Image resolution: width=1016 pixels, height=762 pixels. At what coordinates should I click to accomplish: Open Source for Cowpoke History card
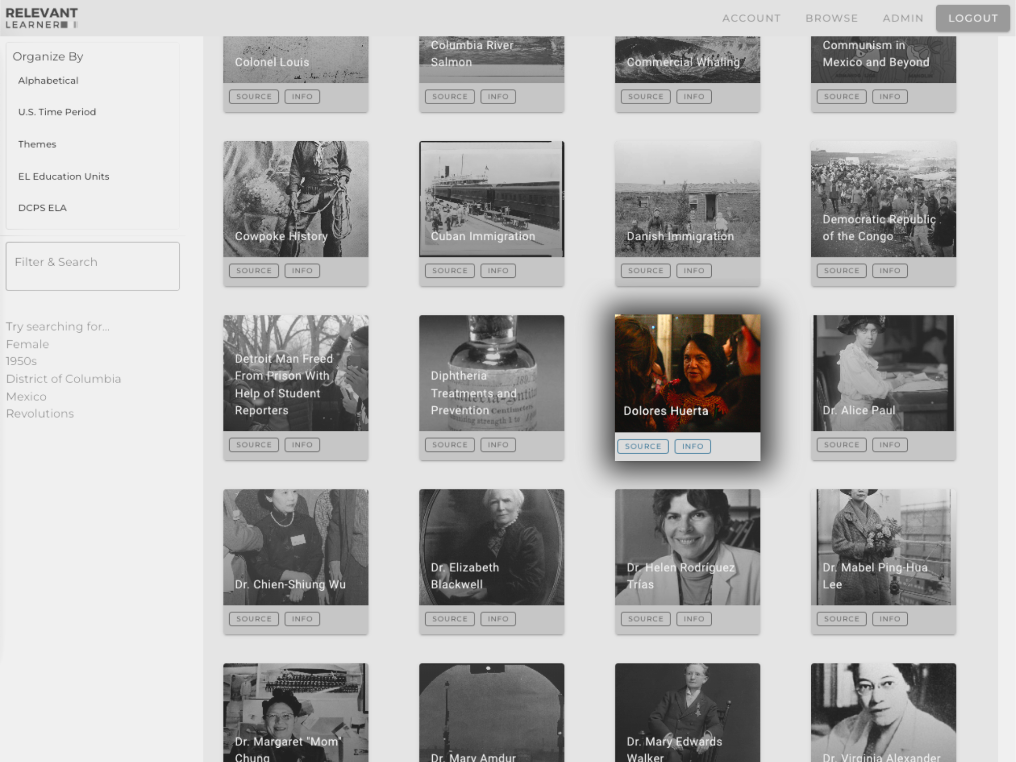coord(253,271)
